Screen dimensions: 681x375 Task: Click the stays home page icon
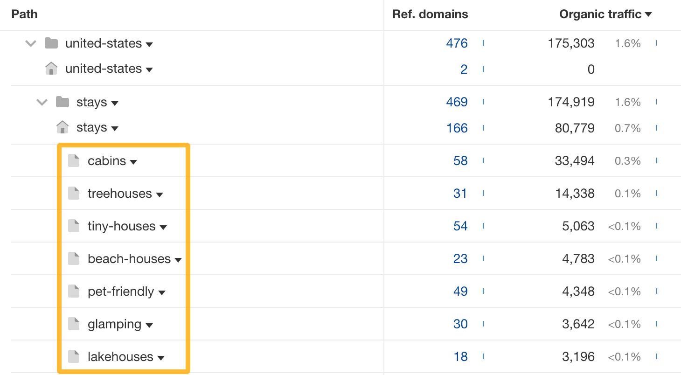pyautogui.click(x=62, y=127)
